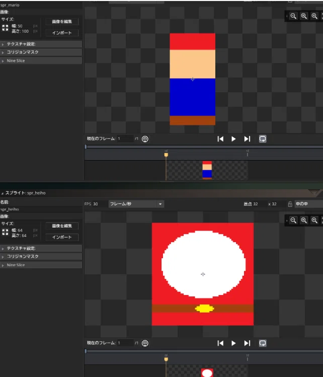Toggle origin lock icon in spr_heiho editor
This screenshot has height=377, width=323.
pos(290,204)
